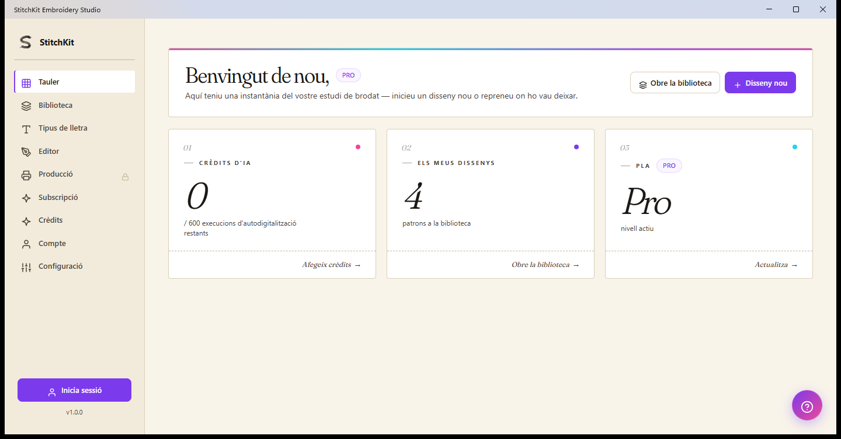Open the help question mark bubble
Viewport: 841px width, 439px height.
(x=807, y=405)
